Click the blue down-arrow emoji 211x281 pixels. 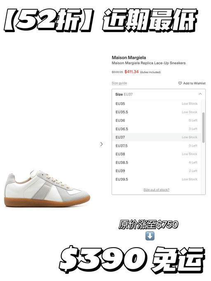point(150,236)
